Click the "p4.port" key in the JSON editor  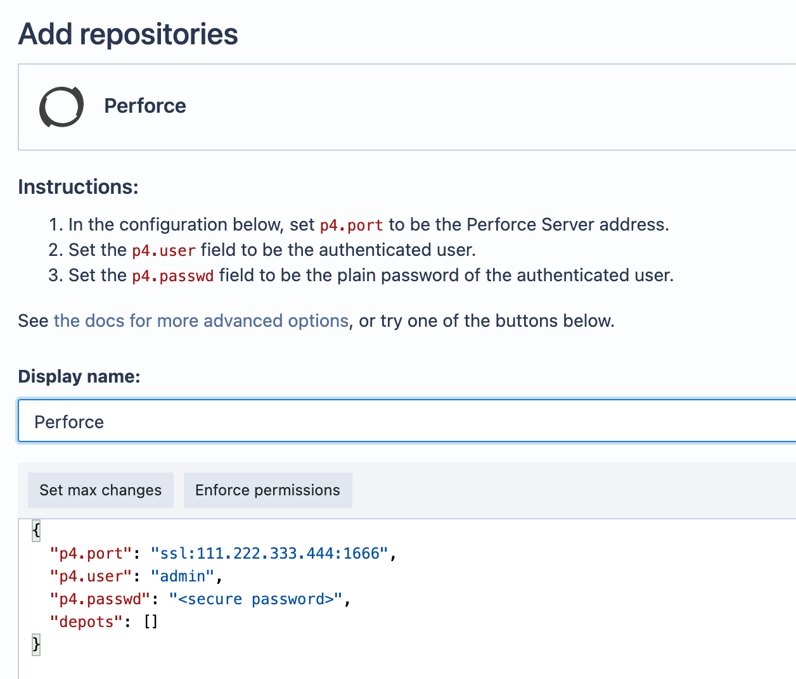[x=91, y=554]
